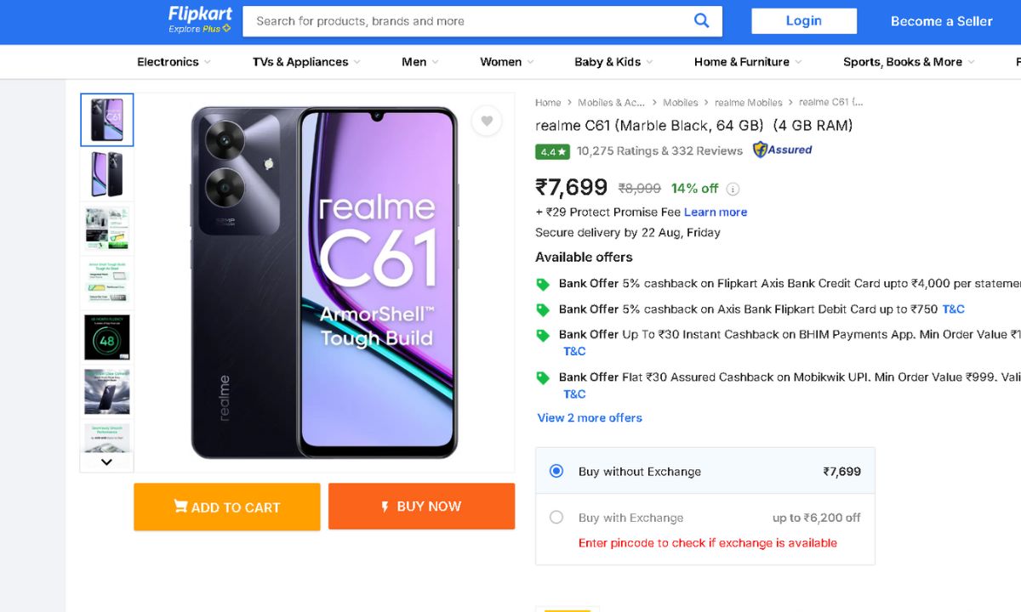Viewport: 1021px width, 612px height.
Task: Click the search magnifier icon
Action: click(x=701, y=21)
